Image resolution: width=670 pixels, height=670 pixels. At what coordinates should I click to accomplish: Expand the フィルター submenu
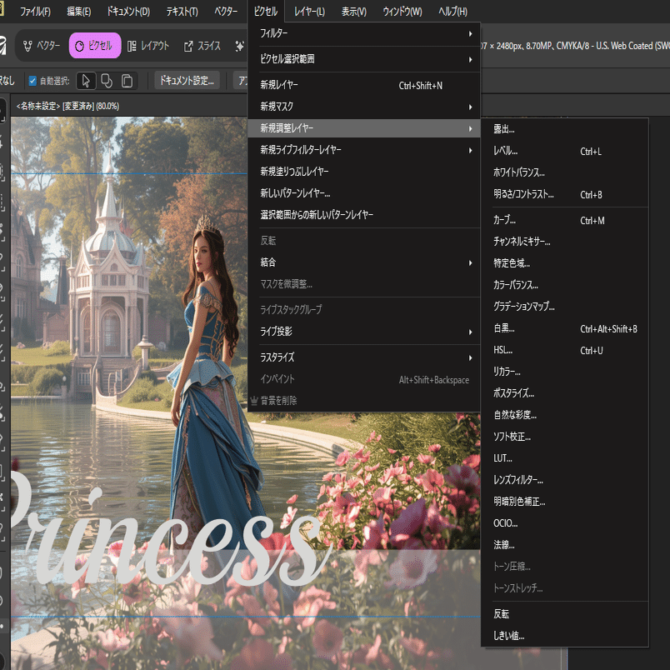(364, 33)
